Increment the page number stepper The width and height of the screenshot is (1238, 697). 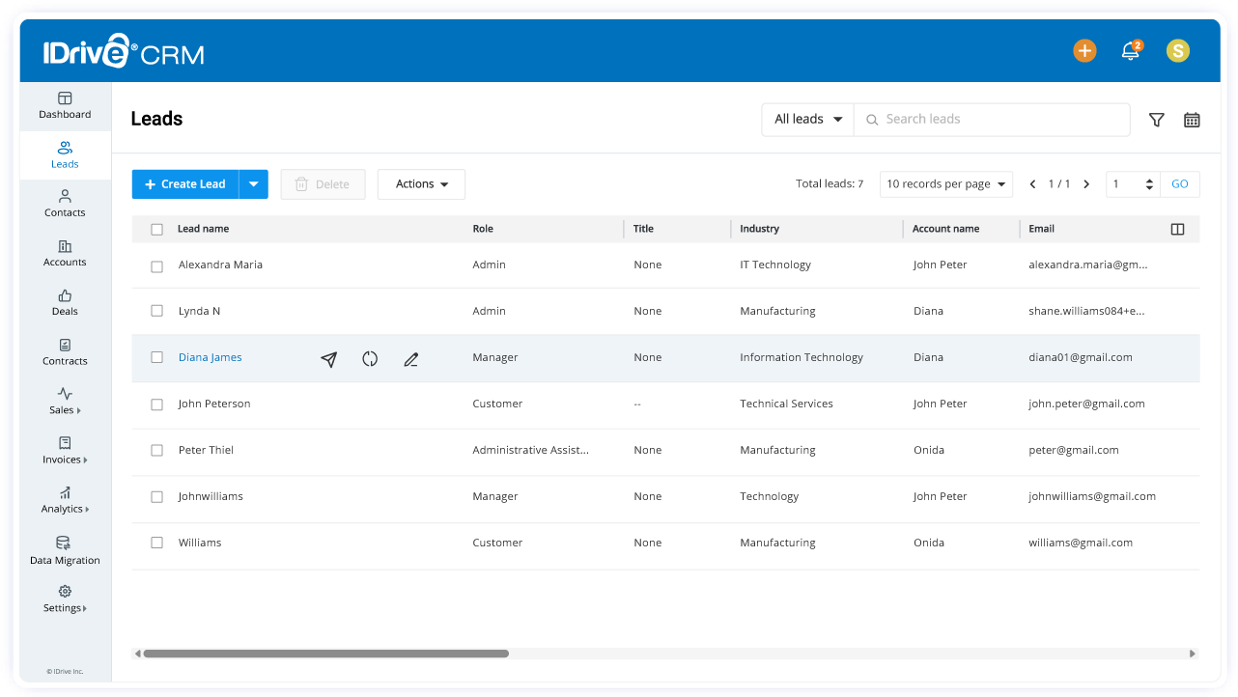[1149, 179]
